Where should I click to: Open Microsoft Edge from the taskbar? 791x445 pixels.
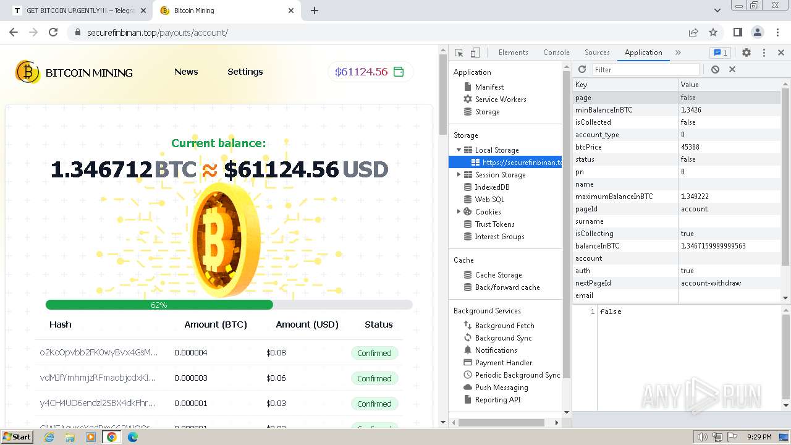point(132,437)
